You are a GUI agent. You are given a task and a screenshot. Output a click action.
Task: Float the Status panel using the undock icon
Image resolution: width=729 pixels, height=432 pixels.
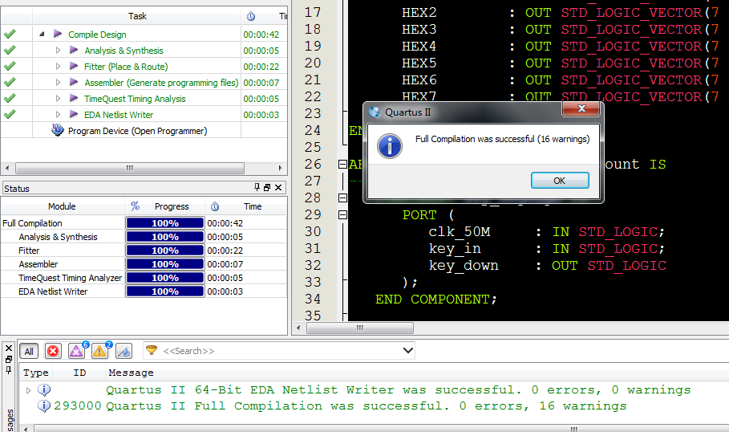[267, 188]
